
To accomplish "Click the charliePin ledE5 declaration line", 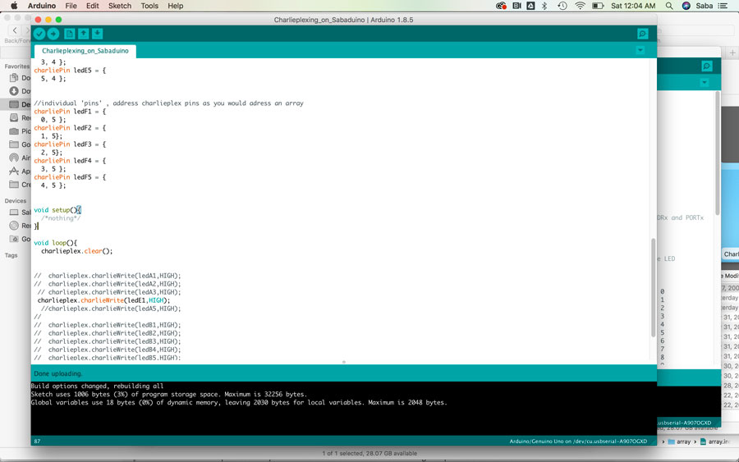I will (70, 71).
